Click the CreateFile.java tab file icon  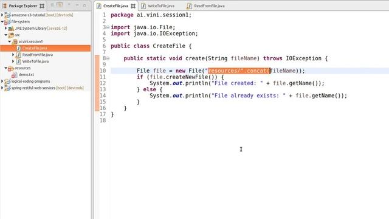pyautogui.click(x=98, y=5)
